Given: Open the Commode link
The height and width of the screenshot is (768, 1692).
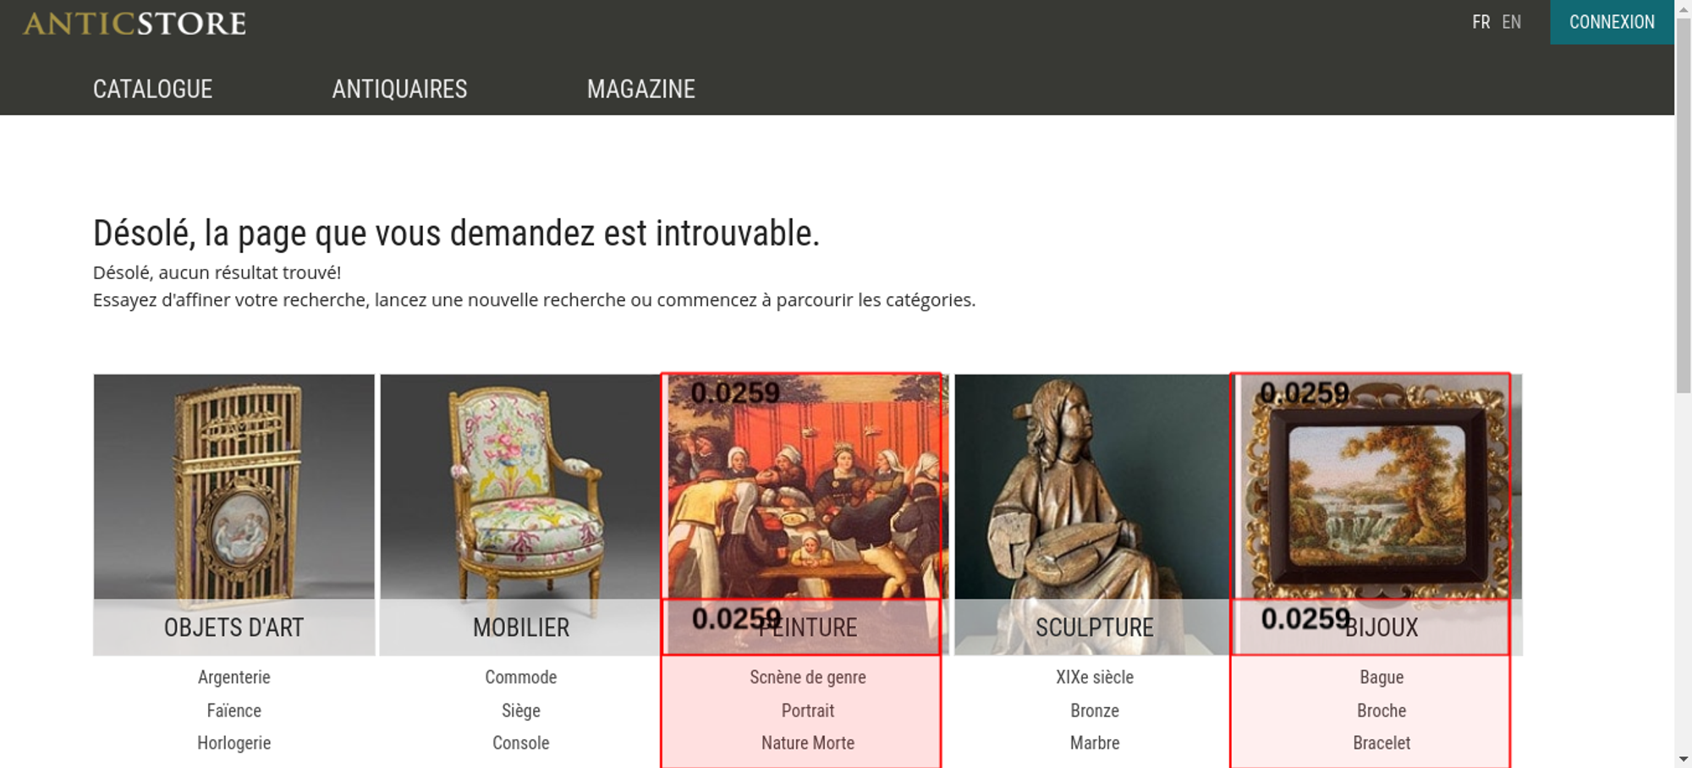Looking at the screenshot, I should 521,677.
